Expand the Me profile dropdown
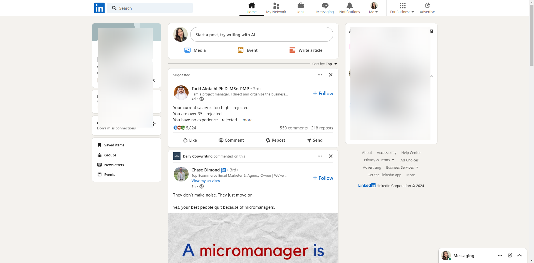The height and width of the screenshot is (263, 534). [374, 8]
